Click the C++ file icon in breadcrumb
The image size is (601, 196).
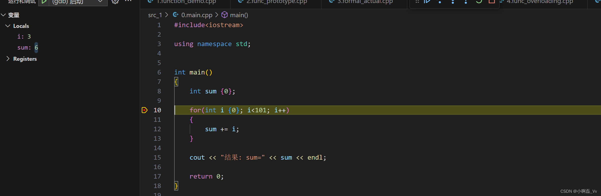click(x=176, y=15)
